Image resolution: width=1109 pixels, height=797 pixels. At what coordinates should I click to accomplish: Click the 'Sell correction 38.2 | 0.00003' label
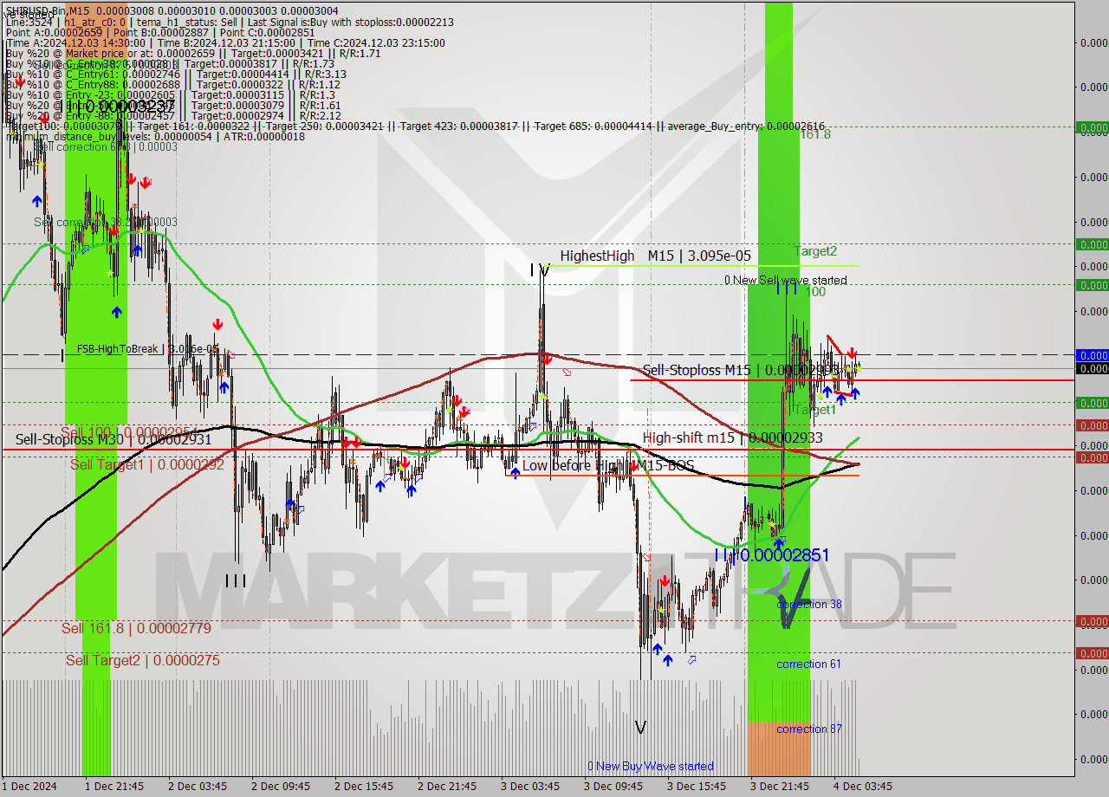[106, 222]
